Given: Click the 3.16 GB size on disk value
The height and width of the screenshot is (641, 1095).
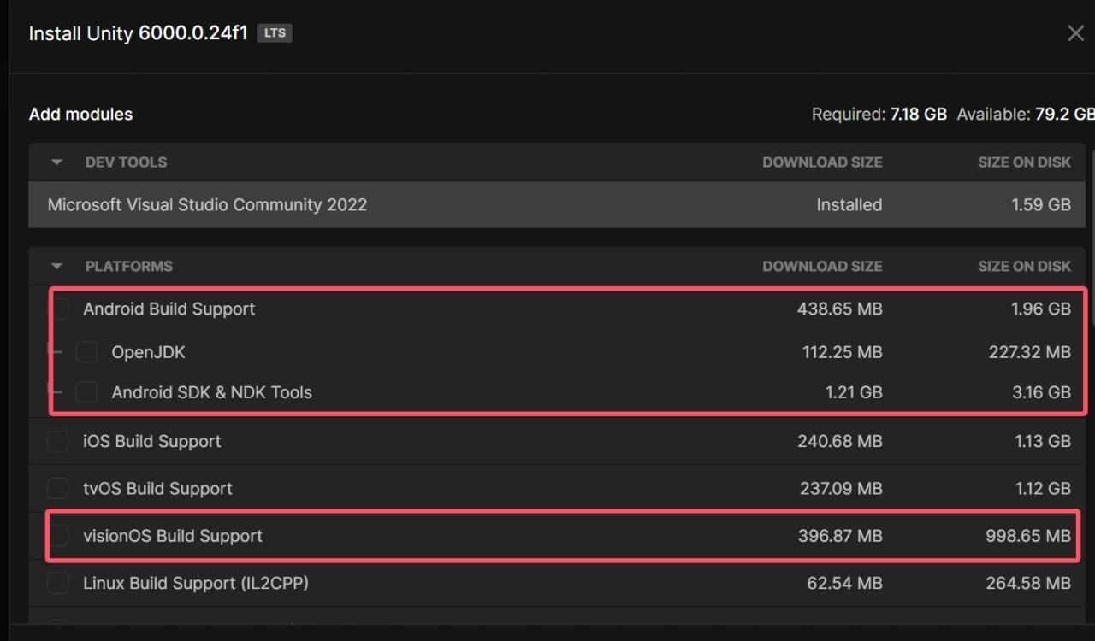Looking at the screenshot, I should pos(1040,392).
